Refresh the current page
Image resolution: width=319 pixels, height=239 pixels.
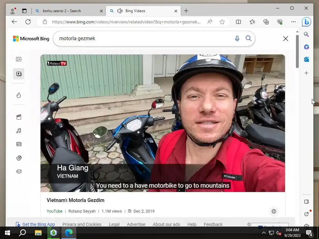28,22
